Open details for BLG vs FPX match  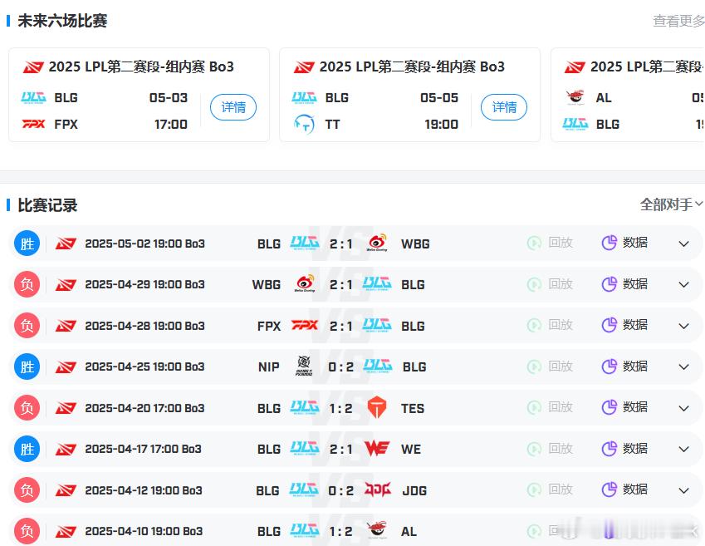233,107
